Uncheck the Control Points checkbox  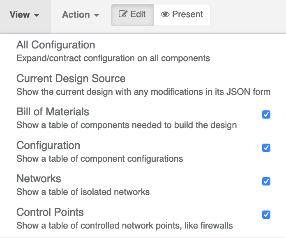pyautogui.click(x=266, y=214)
